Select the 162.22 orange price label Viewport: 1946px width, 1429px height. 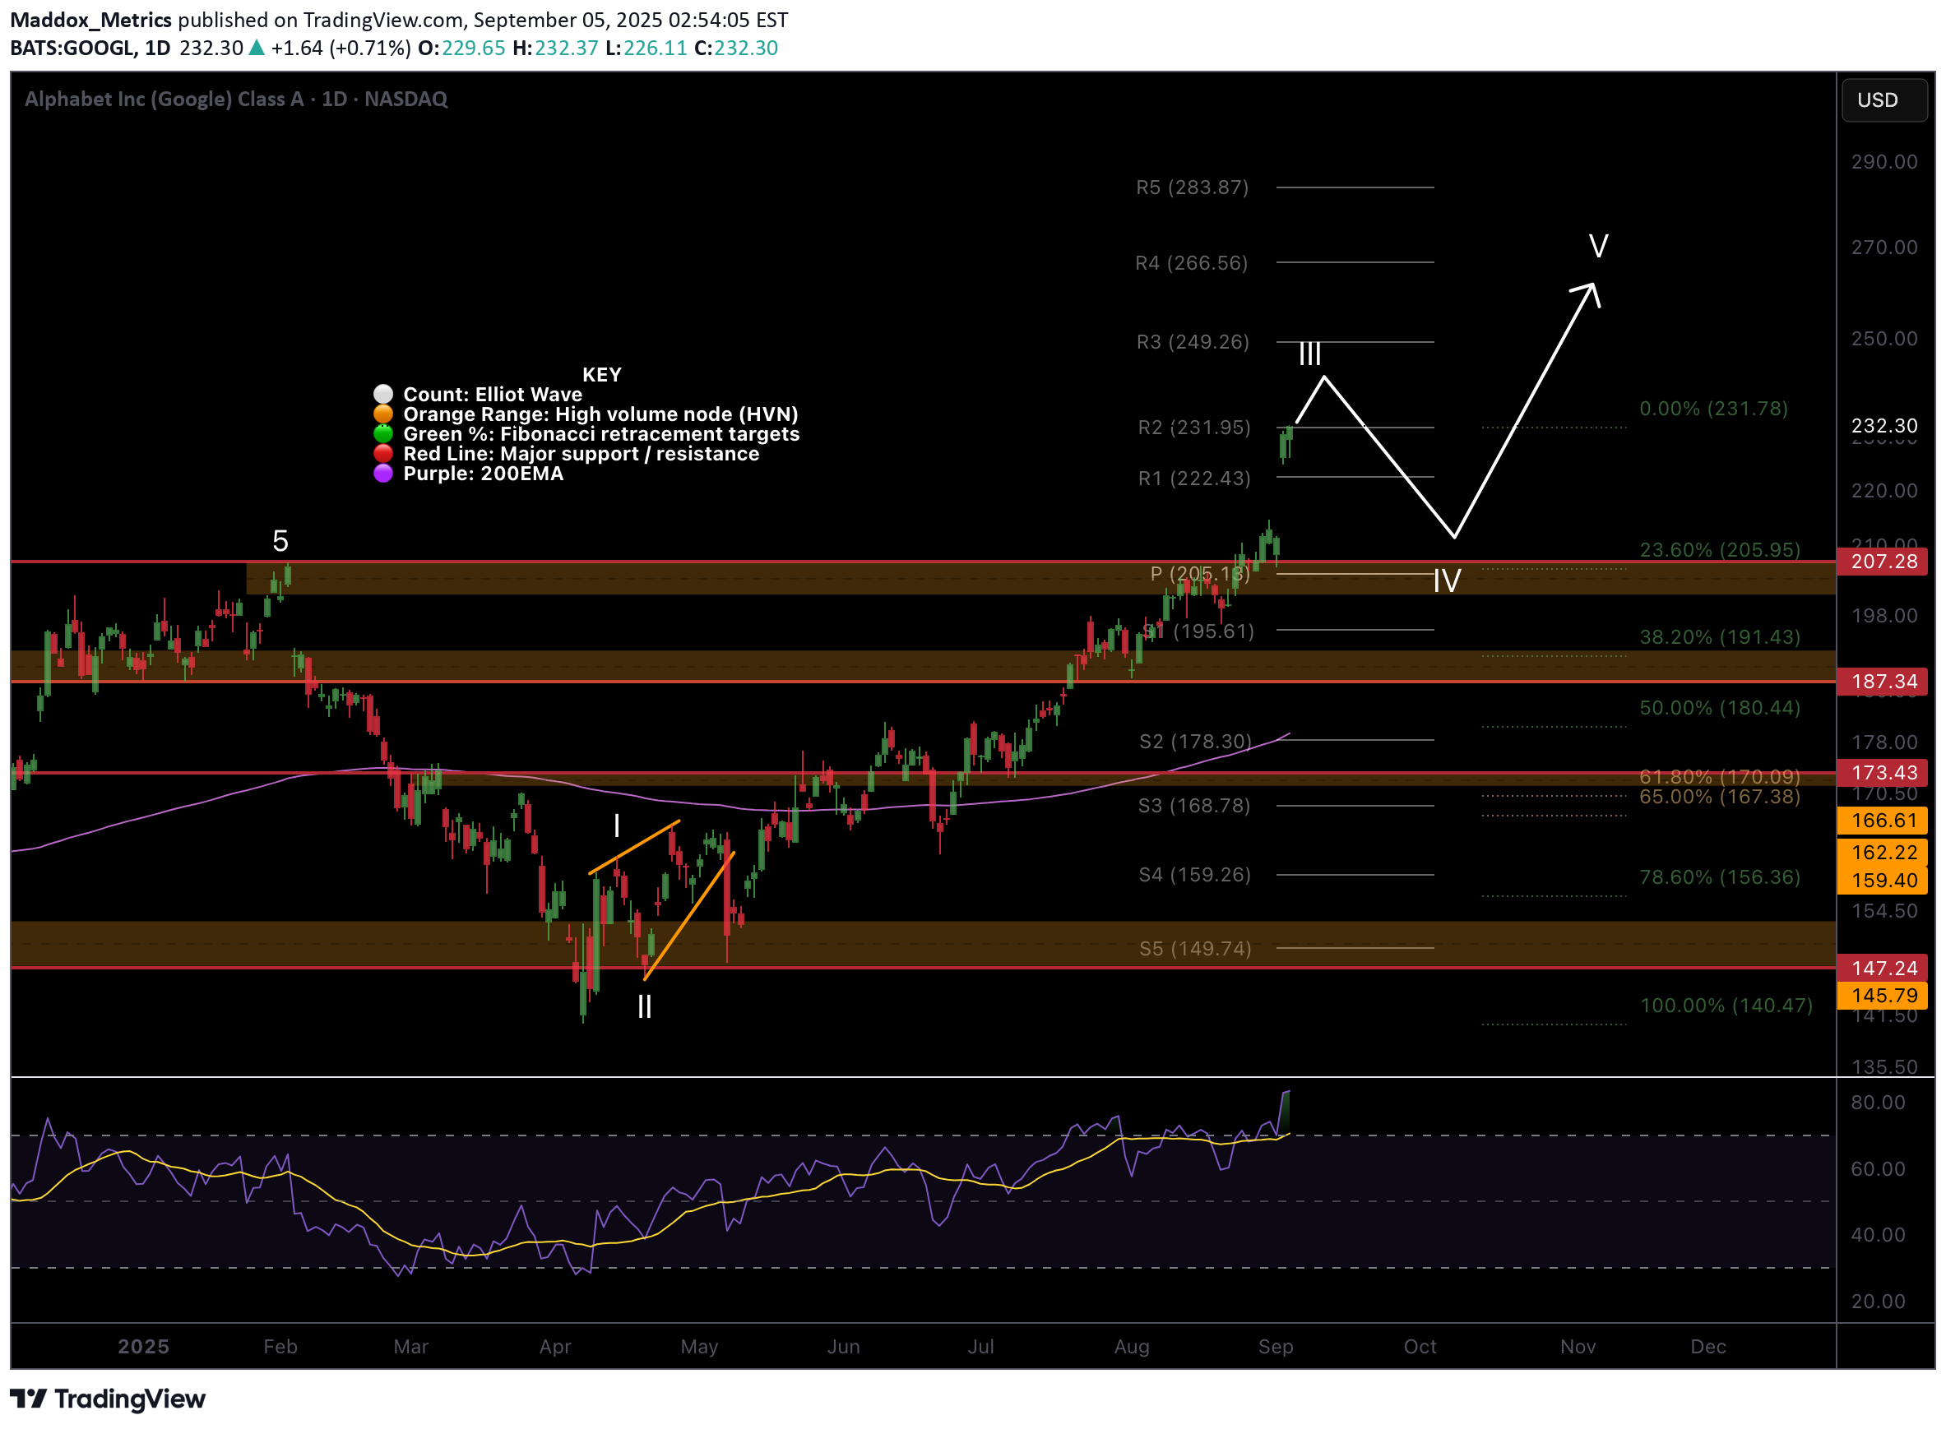click(x=1884, y=852)
